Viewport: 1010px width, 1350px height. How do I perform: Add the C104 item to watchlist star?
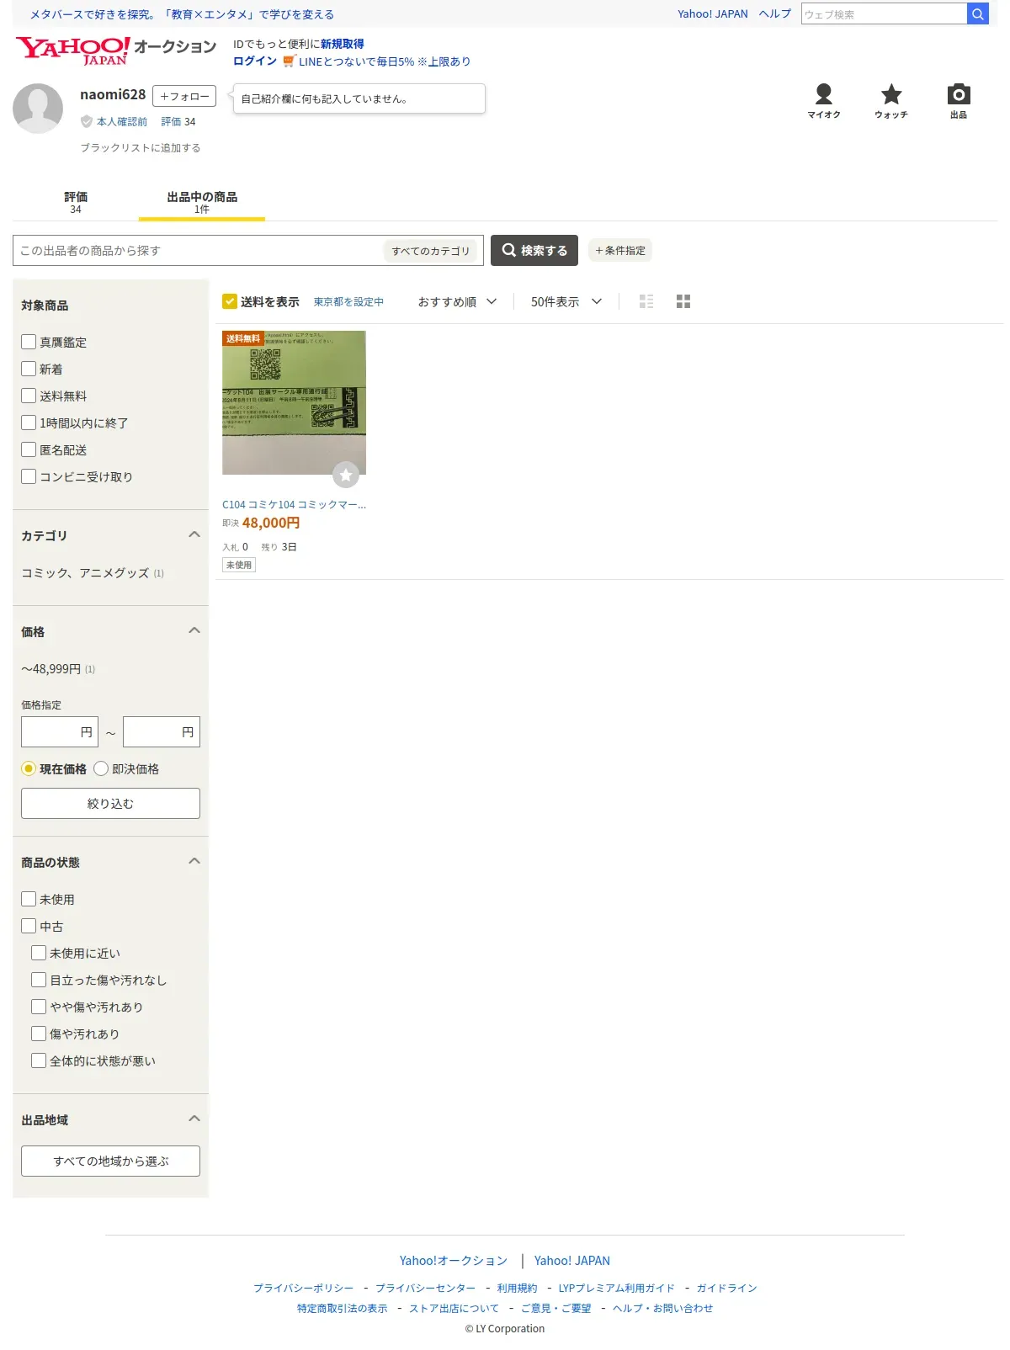[346, 475]
